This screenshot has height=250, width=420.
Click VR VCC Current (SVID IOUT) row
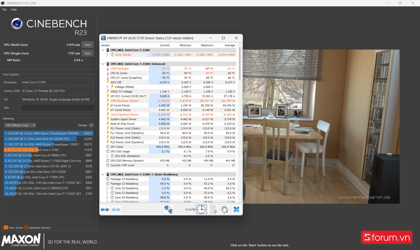[168, 96]
